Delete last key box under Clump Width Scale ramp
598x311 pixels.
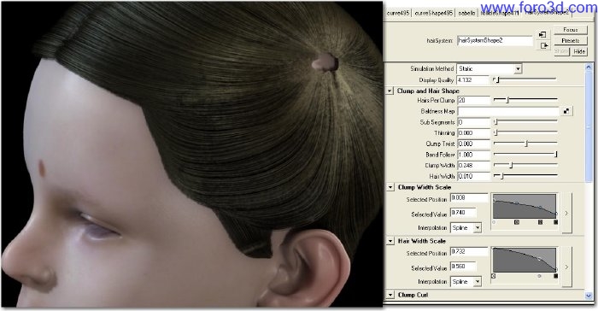pos(555,221)
